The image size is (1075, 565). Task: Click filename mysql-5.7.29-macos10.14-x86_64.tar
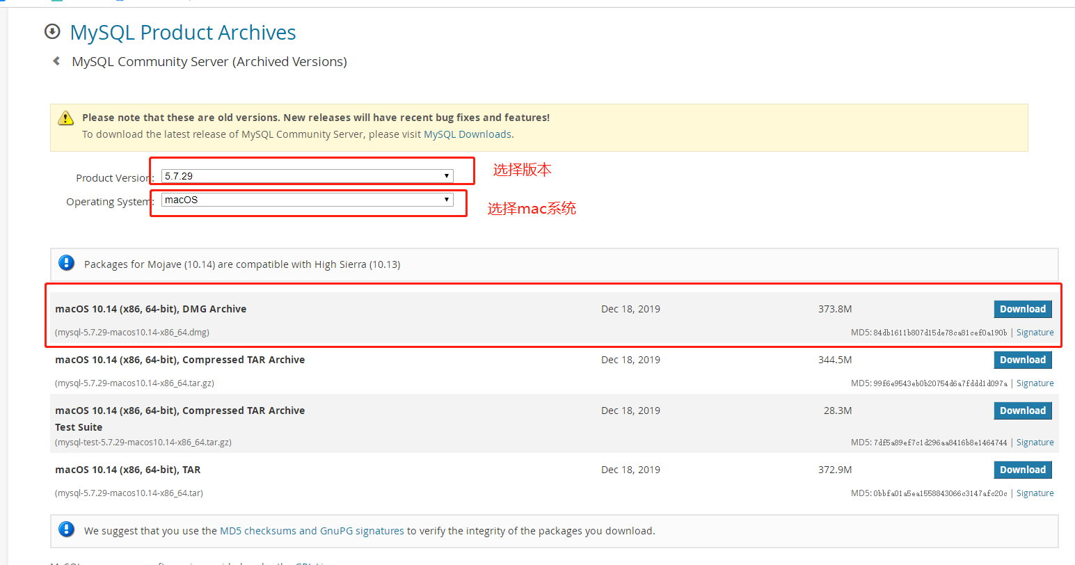point(129,493)
